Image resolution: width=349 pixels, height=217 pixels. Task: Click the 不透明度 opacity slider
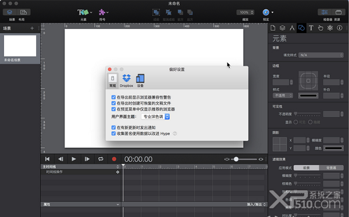point(307,114)
